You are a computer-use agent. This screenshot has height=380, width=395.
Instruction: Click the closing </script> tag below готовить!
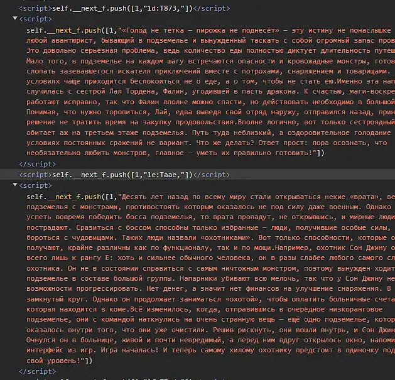38,164
